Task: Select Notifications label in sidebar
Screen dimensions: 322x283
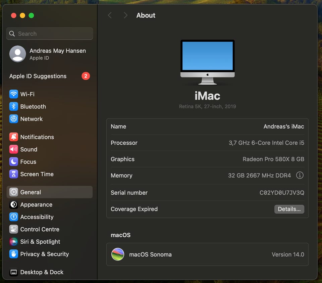Action: [x=37, y=137]
